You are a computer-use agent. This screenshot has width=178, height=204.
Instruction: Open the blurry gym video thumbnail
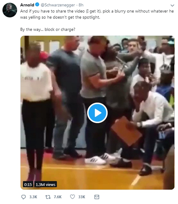pyautogui.click(x=97, y=113)
